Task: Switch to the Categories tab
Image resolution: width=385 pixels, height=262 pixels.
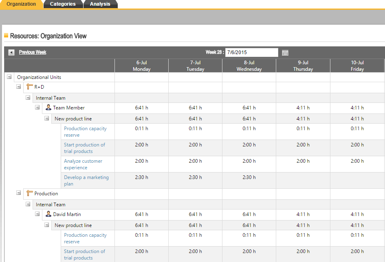Action: (x=63, y=4)
